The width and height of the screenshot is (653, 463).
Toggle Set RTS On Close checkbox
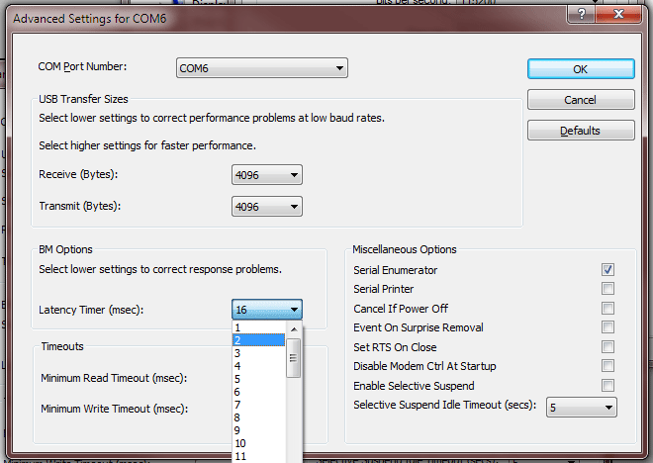click(607, 347)
